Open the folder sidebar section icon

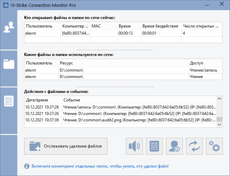point(9,64)
